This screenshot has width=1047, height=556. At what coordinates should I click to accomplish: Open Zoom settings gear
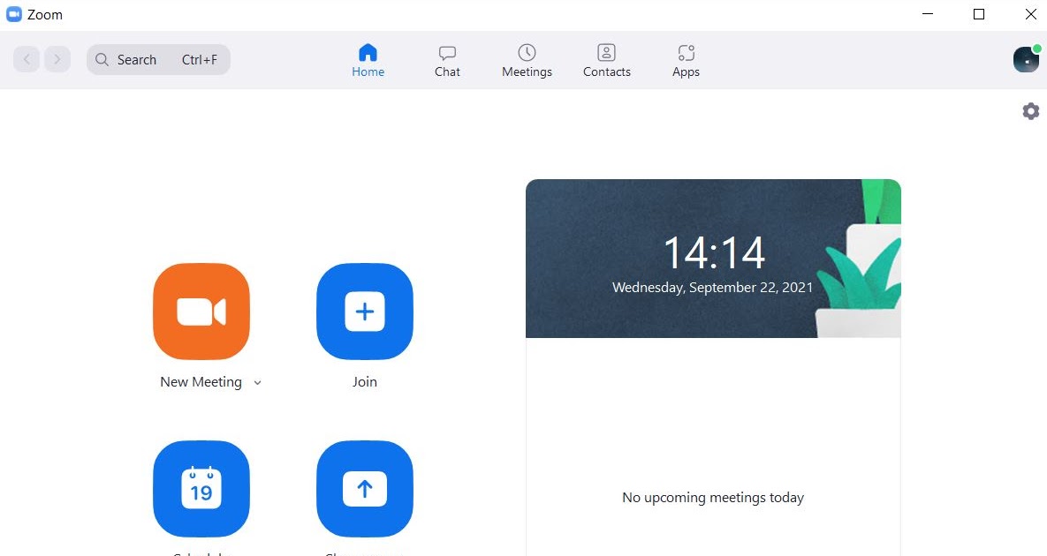coord(1030,111)
